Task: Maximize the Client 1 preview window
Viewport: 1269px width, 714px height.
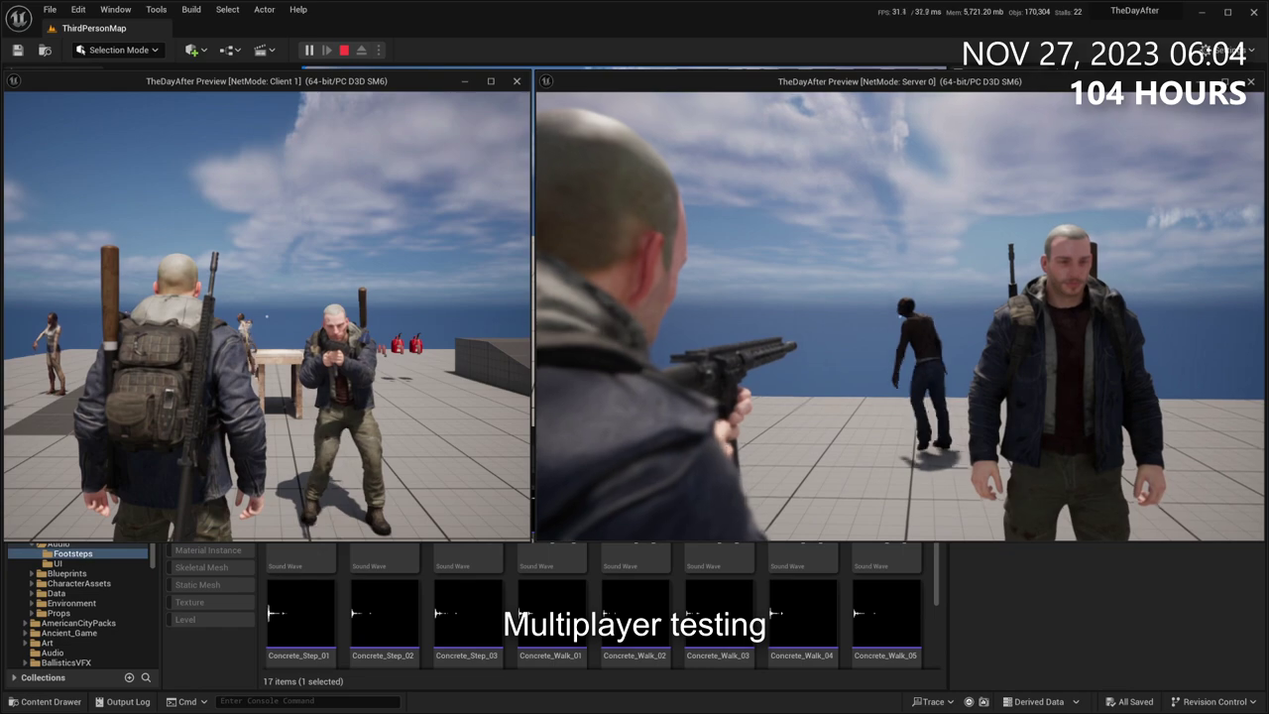Action: [491, 81]
